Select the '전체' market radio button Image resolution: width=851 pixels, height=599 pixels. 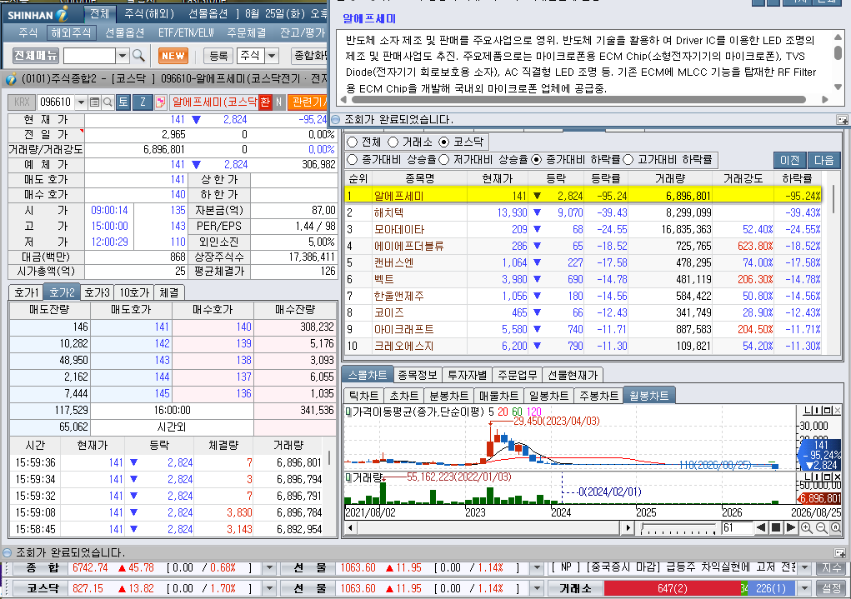click(x=353, y=142)
